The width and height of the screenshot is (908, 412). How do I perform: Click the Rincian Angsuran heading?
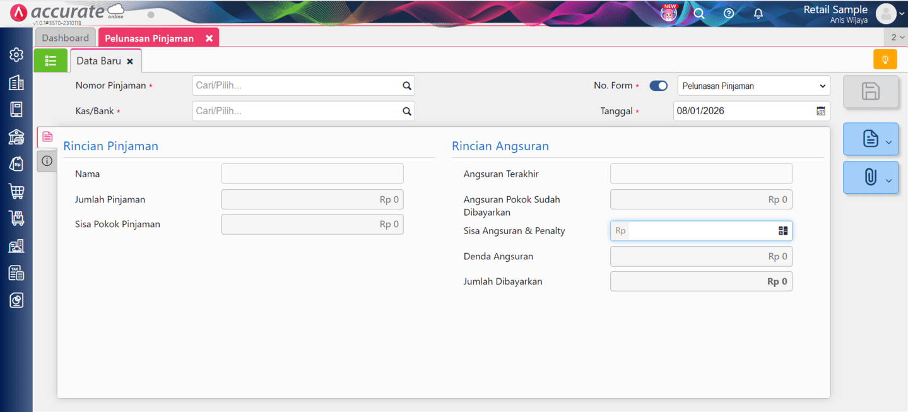coord(500,146)
